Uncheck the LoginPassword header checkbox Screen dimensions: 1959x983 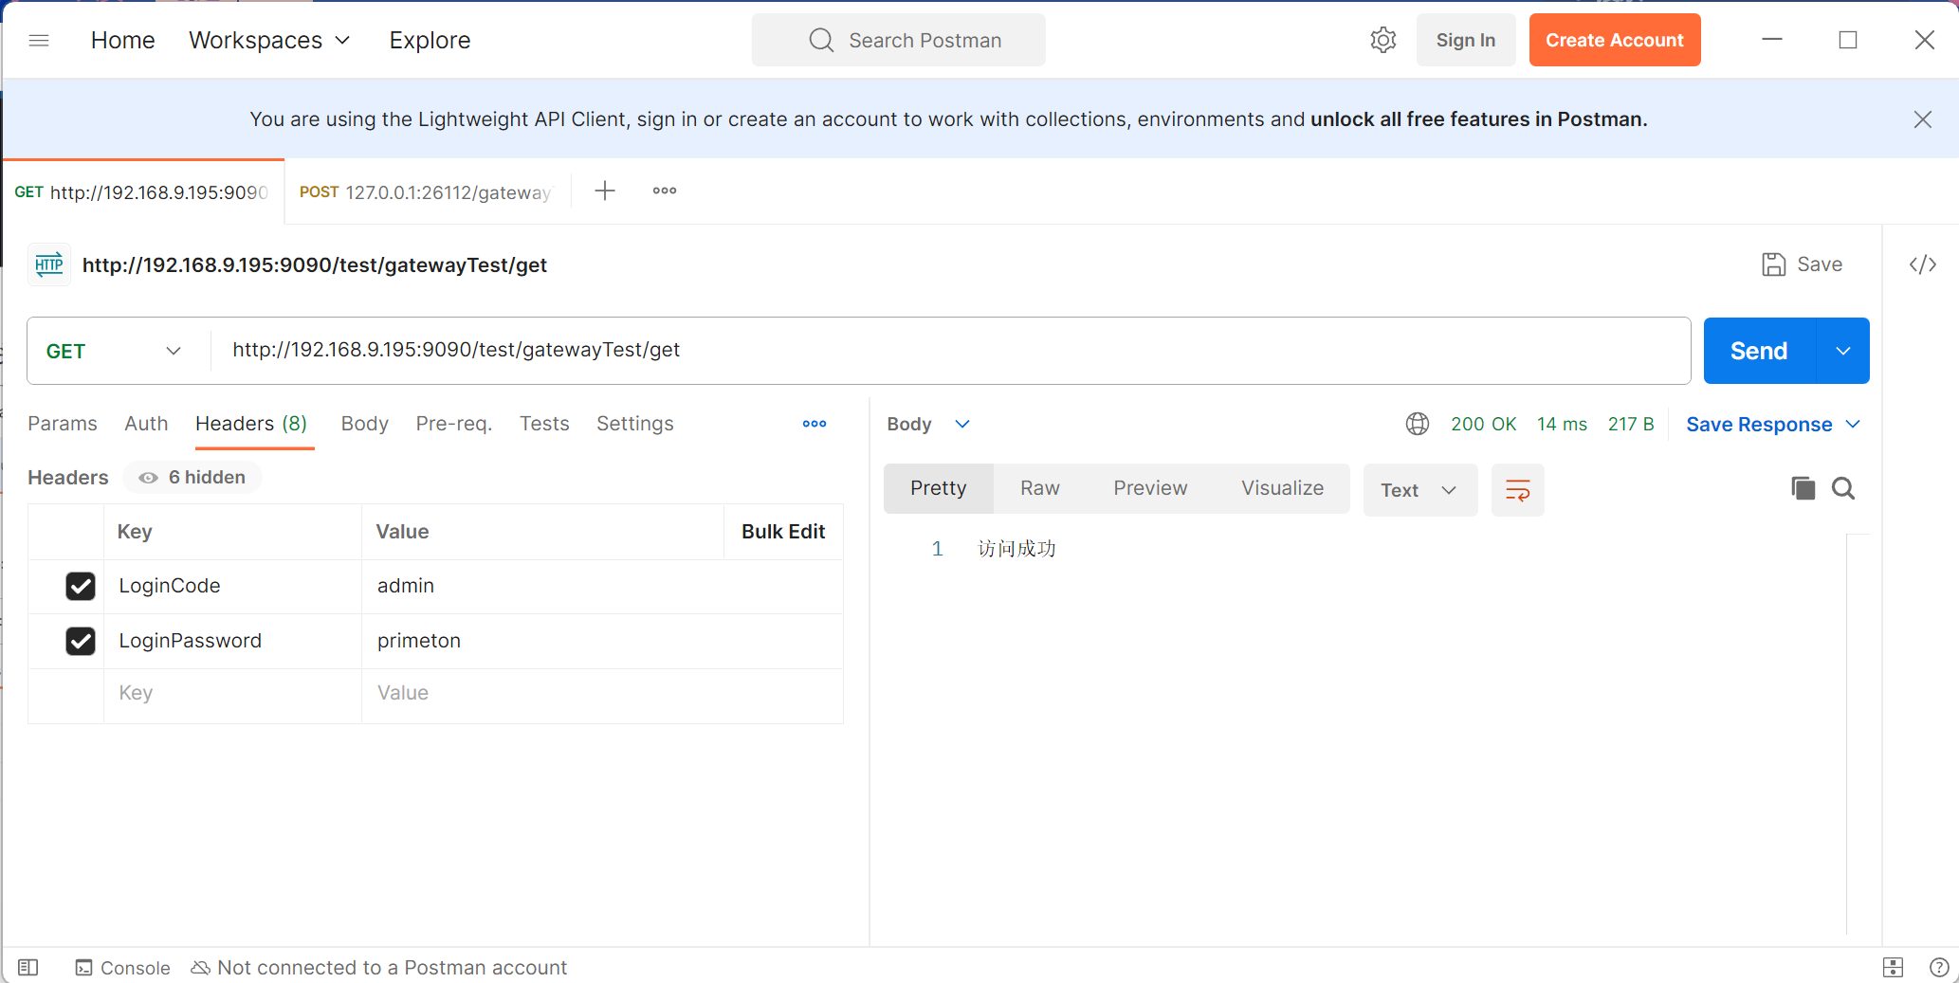coord(81,641)
